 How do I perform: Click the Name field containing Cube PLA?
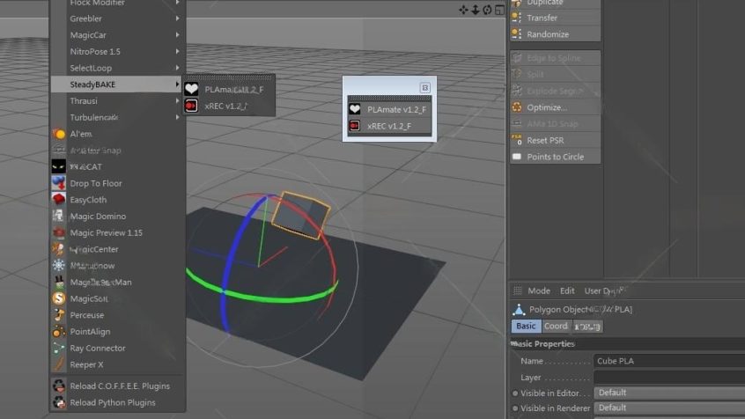tap(669, 361)
